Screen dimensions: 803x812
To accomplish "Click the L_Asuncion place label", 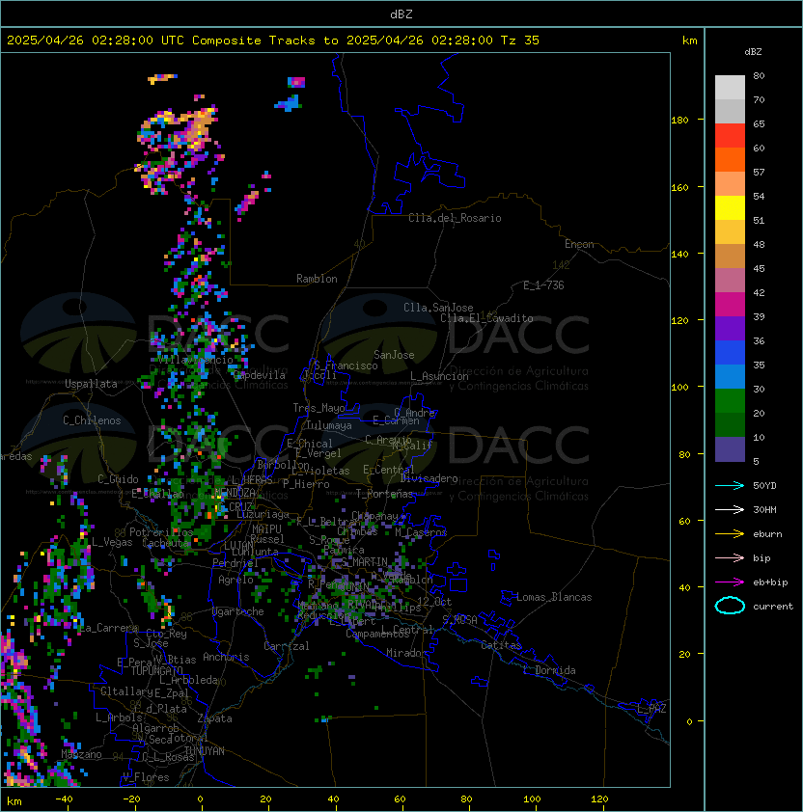I will coord(439,376).
